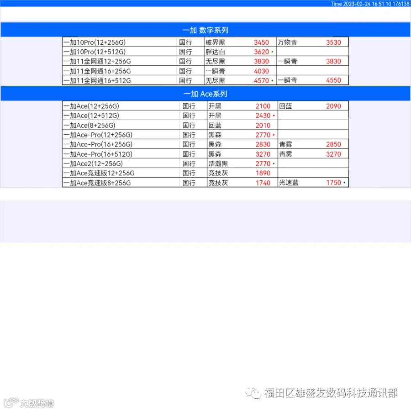411x411 pixels.
Task: Click the 2100 price cell
Action: point(263,106)
